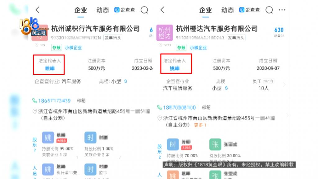Tap the 500万元 registered capital of 杭州橙达
Screen dimensions: 318x179
point(221,68)
